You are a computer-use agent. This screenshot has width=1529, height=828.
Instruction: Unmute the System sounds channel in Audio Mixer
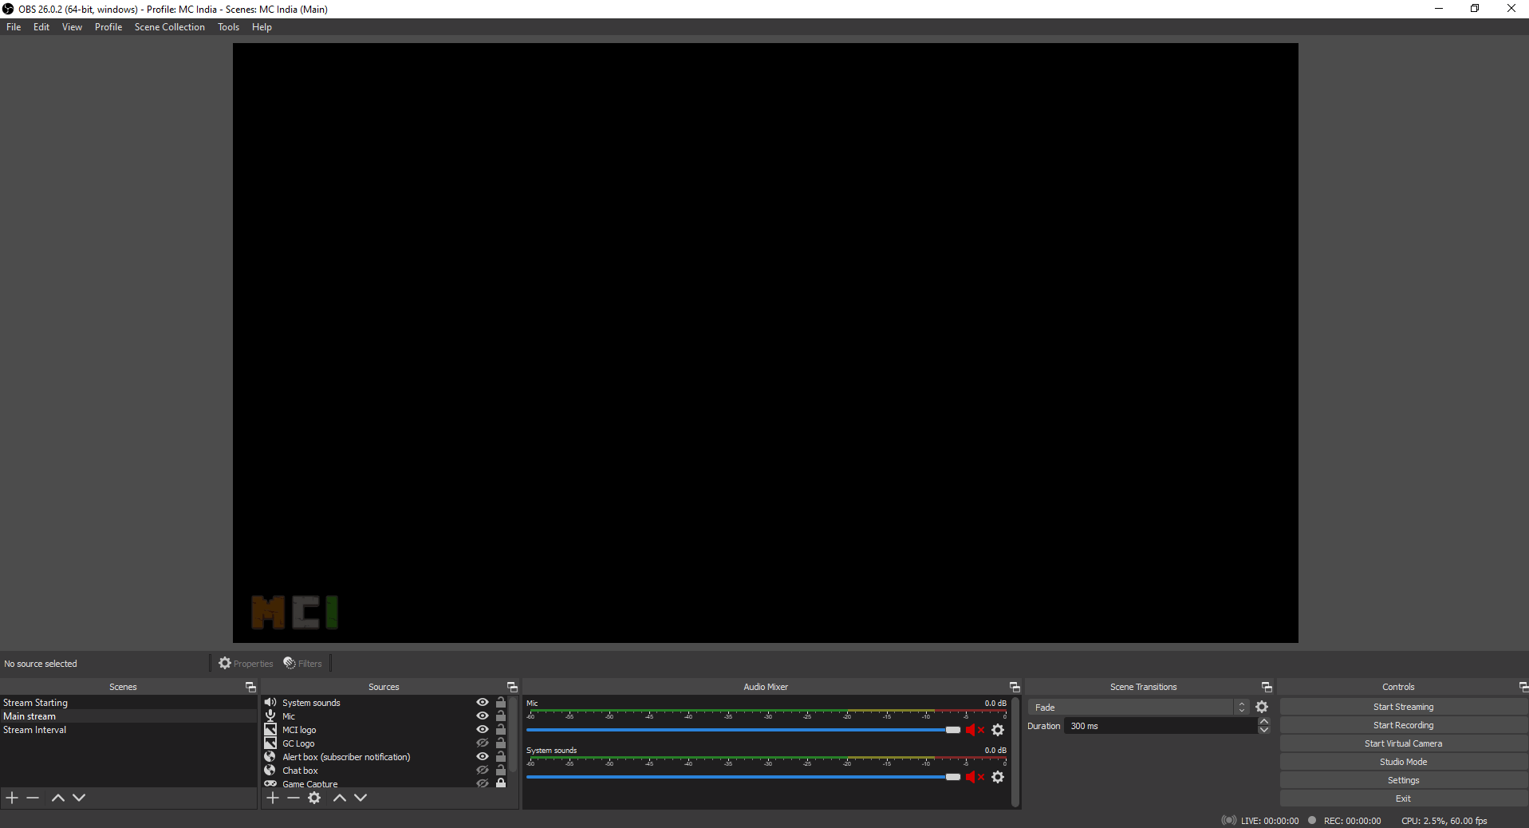coord(975,777)
